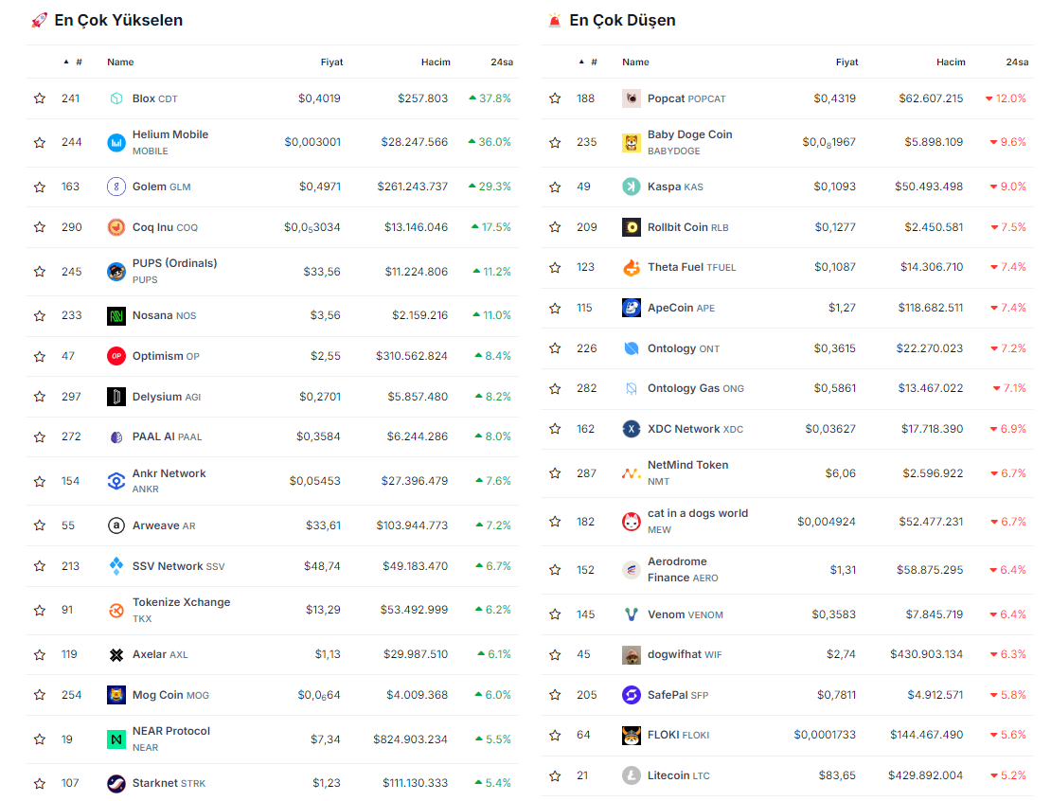Add dogwifhat to watchlist via star
Image resolution: width=1051 pixels, height=801 pixels.
[x=555, y=655]
